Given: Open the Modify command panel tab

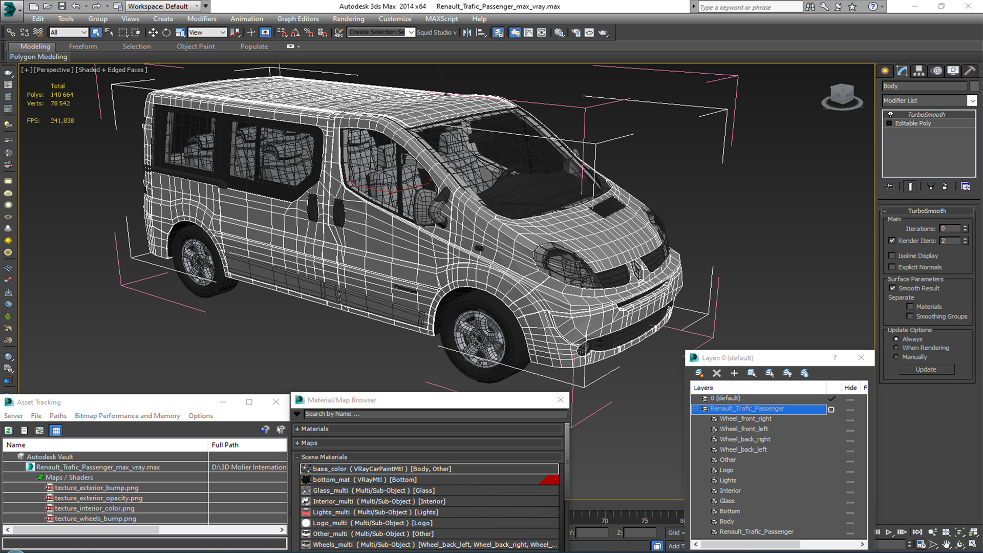Looking at the screenshot, I should [x=902, y=71].
